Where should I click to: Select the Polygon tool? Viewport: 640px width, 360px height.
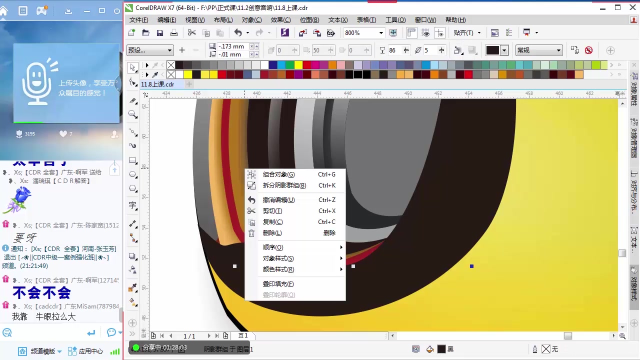[132, 188]
